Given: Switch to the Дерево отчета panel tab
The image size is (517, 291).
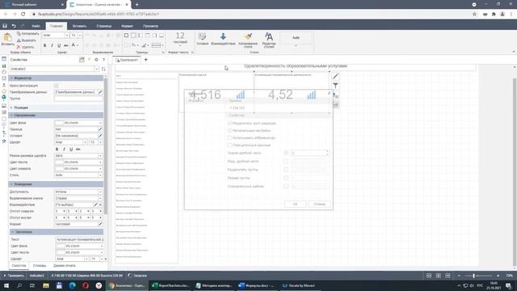Looking at the screenshot, I should [x=65, y=266].
